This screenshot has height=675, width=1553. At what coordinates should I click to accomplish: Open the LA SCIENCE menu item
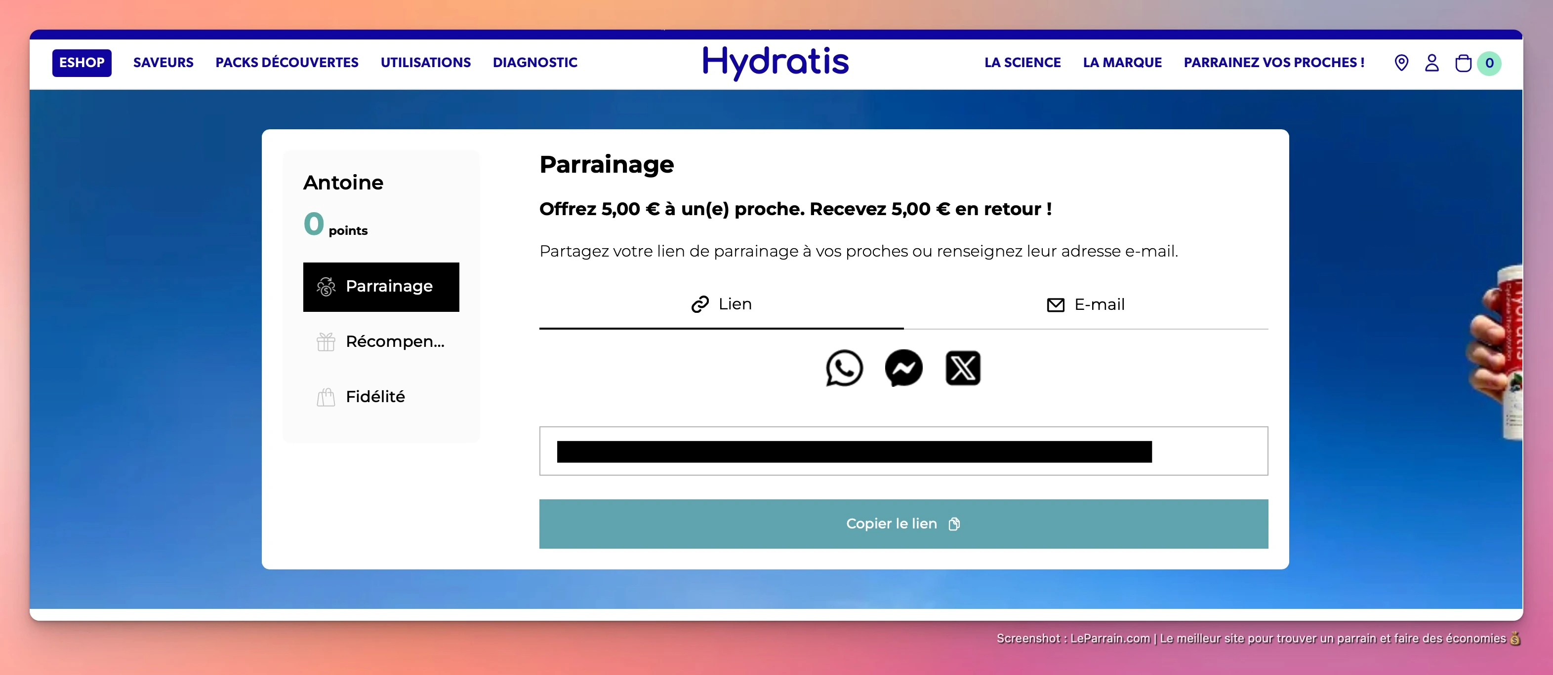1022,62
